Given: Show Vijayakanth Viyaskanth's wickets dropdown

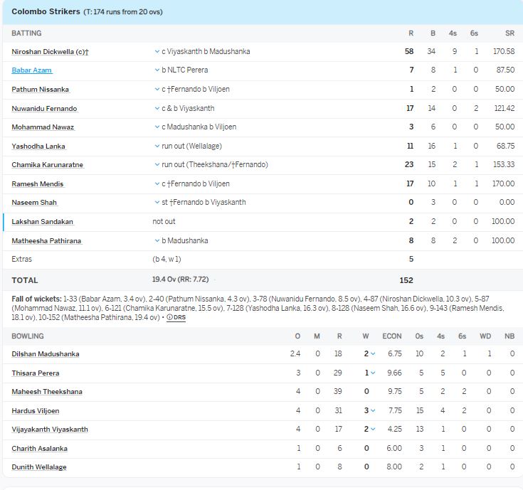Looking at the screenshot, I should 373,430.
